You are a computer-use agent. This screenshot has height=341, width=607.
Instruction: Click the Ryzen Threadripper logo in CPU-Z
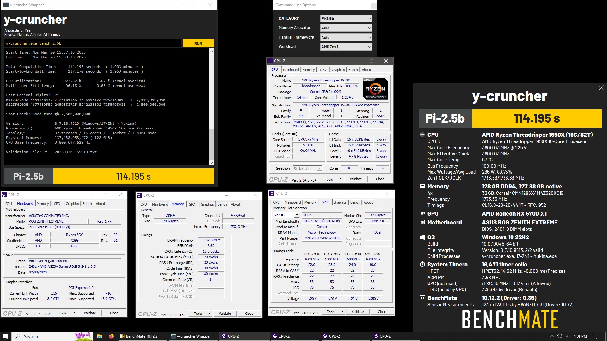[376, 89]
